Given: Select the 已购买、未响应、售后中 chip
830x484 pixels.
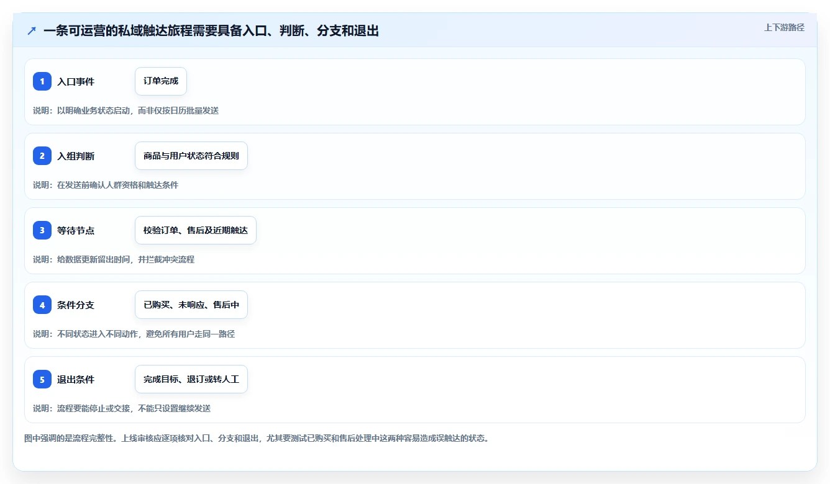Looking at the screenshot, I should (x=191, y=305).
